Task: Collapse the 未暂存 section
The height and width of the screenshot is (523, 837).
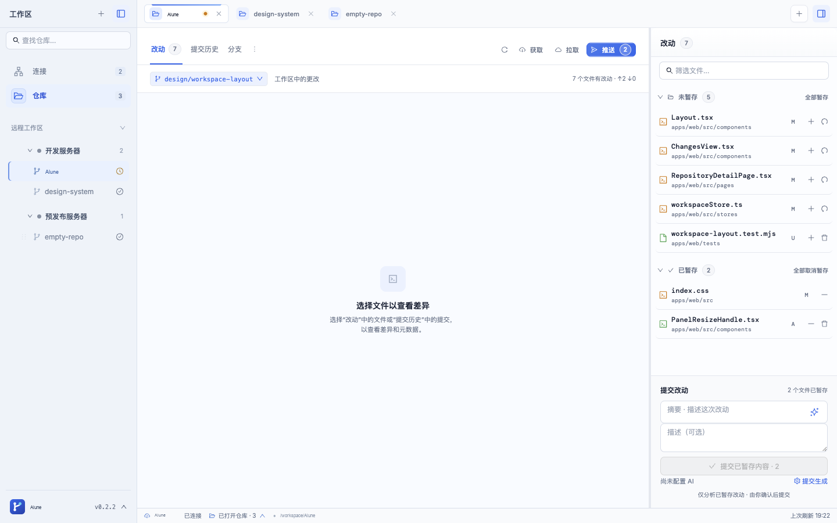Action: coord(660,97)
